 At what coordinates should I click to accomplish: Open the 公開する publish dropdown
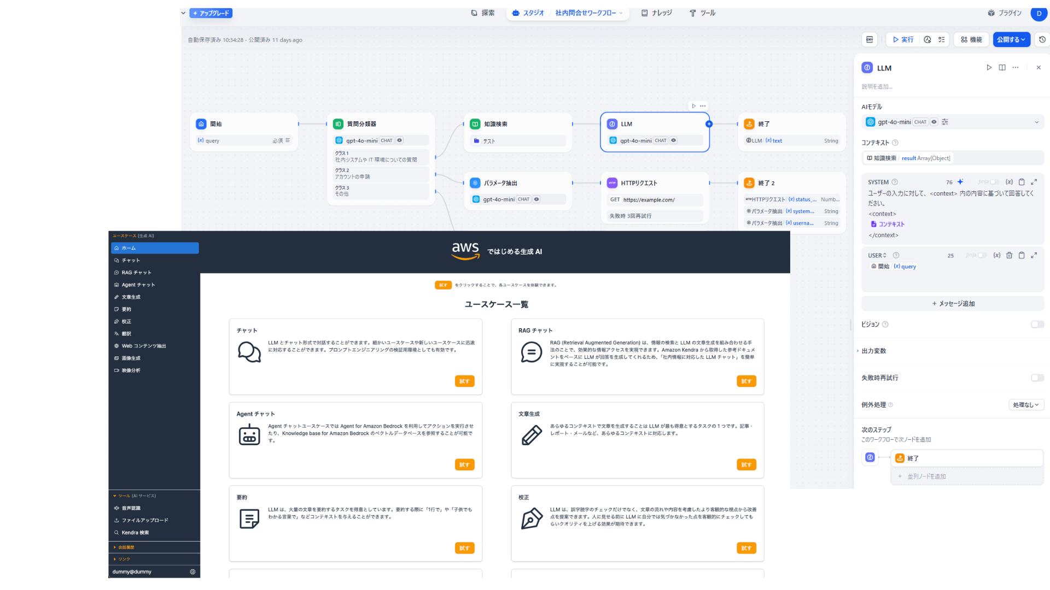coord(1011,39)
